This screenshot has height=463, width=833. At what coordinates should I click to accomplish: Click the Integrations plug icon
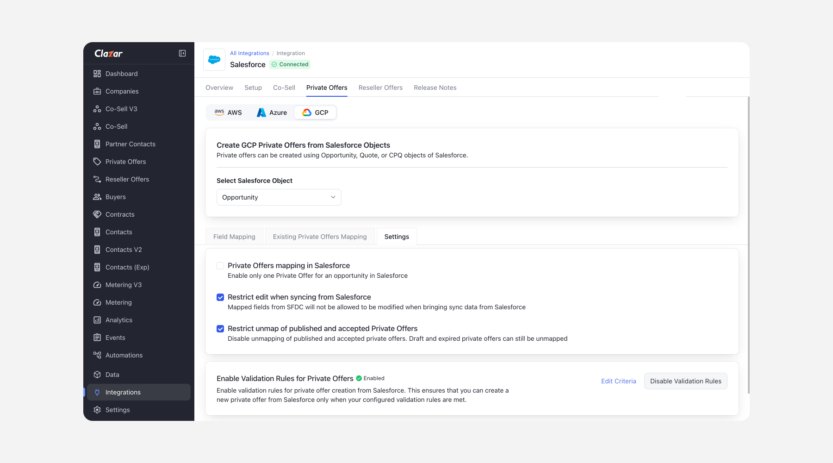click(x=97, y=392)
